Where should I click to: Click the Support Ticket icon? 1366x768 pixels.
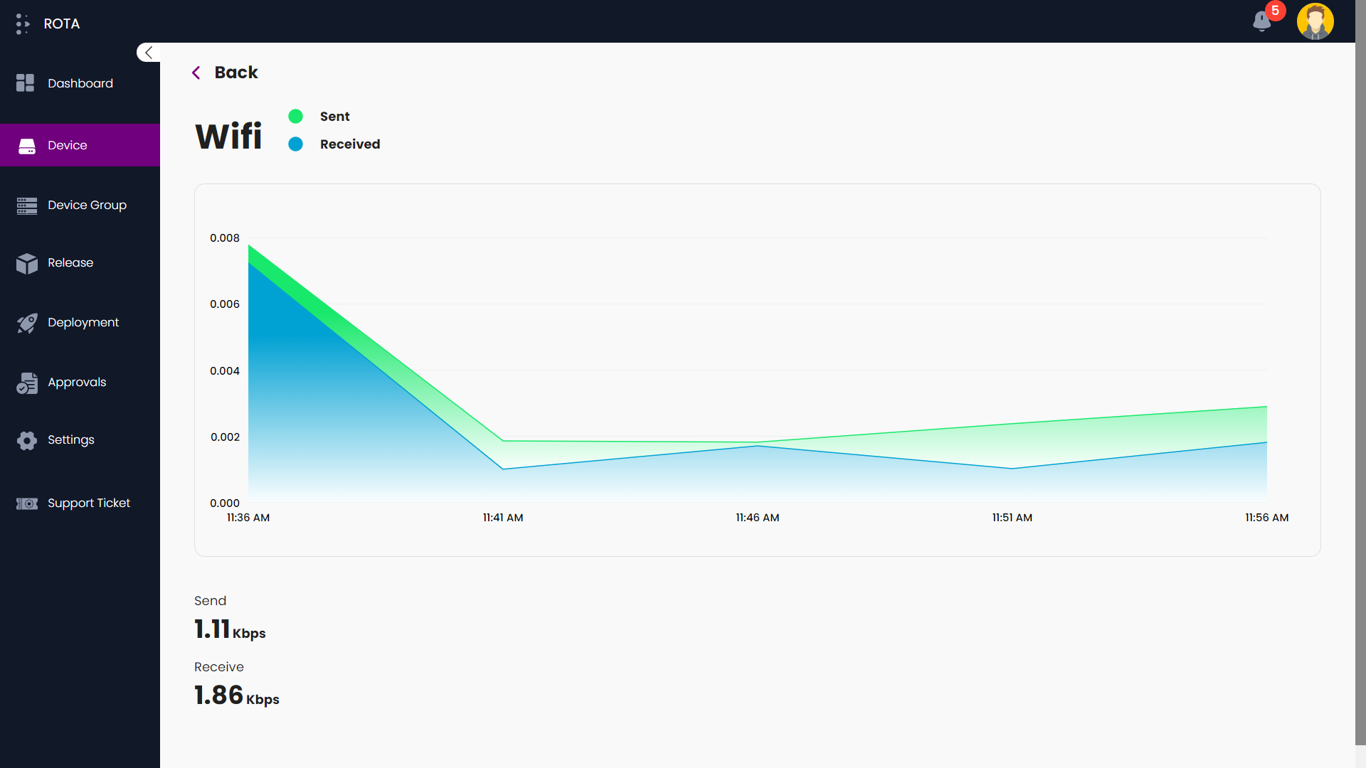click(x=27, y=503)
